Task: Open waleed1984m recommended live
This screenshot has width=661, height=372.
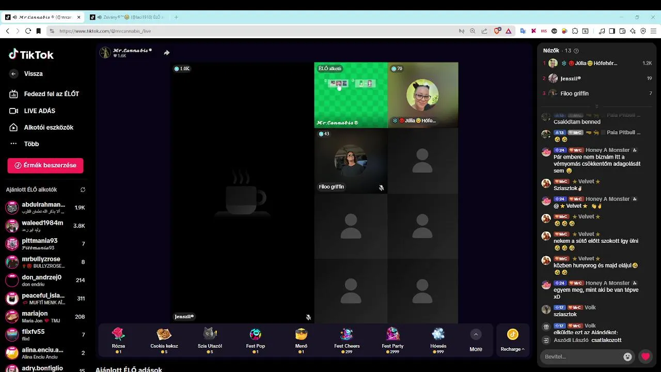Action: 45,226
